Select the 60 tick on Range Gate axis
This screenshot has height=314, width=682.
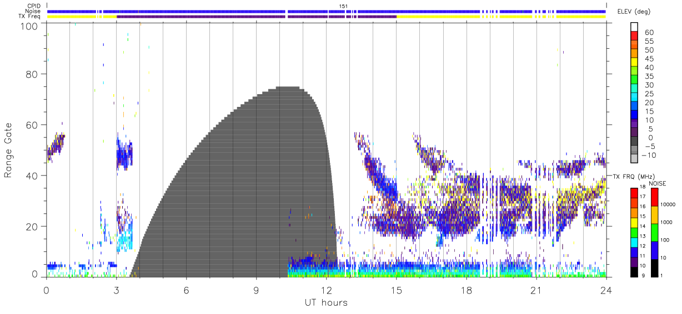32,125
